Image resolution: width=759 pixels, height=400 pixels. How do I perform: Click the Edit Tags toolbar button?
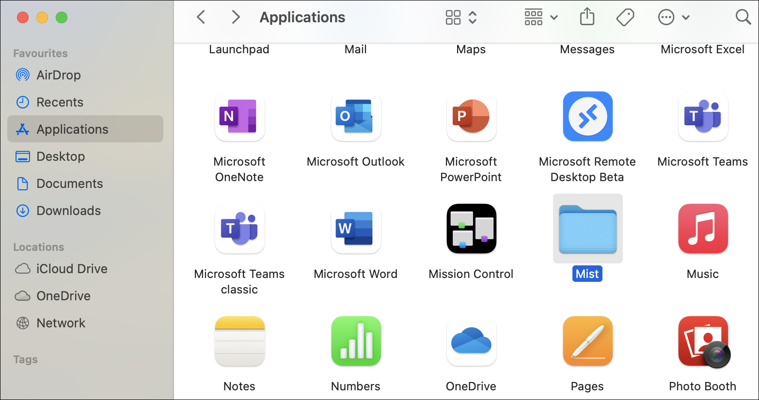625,17
